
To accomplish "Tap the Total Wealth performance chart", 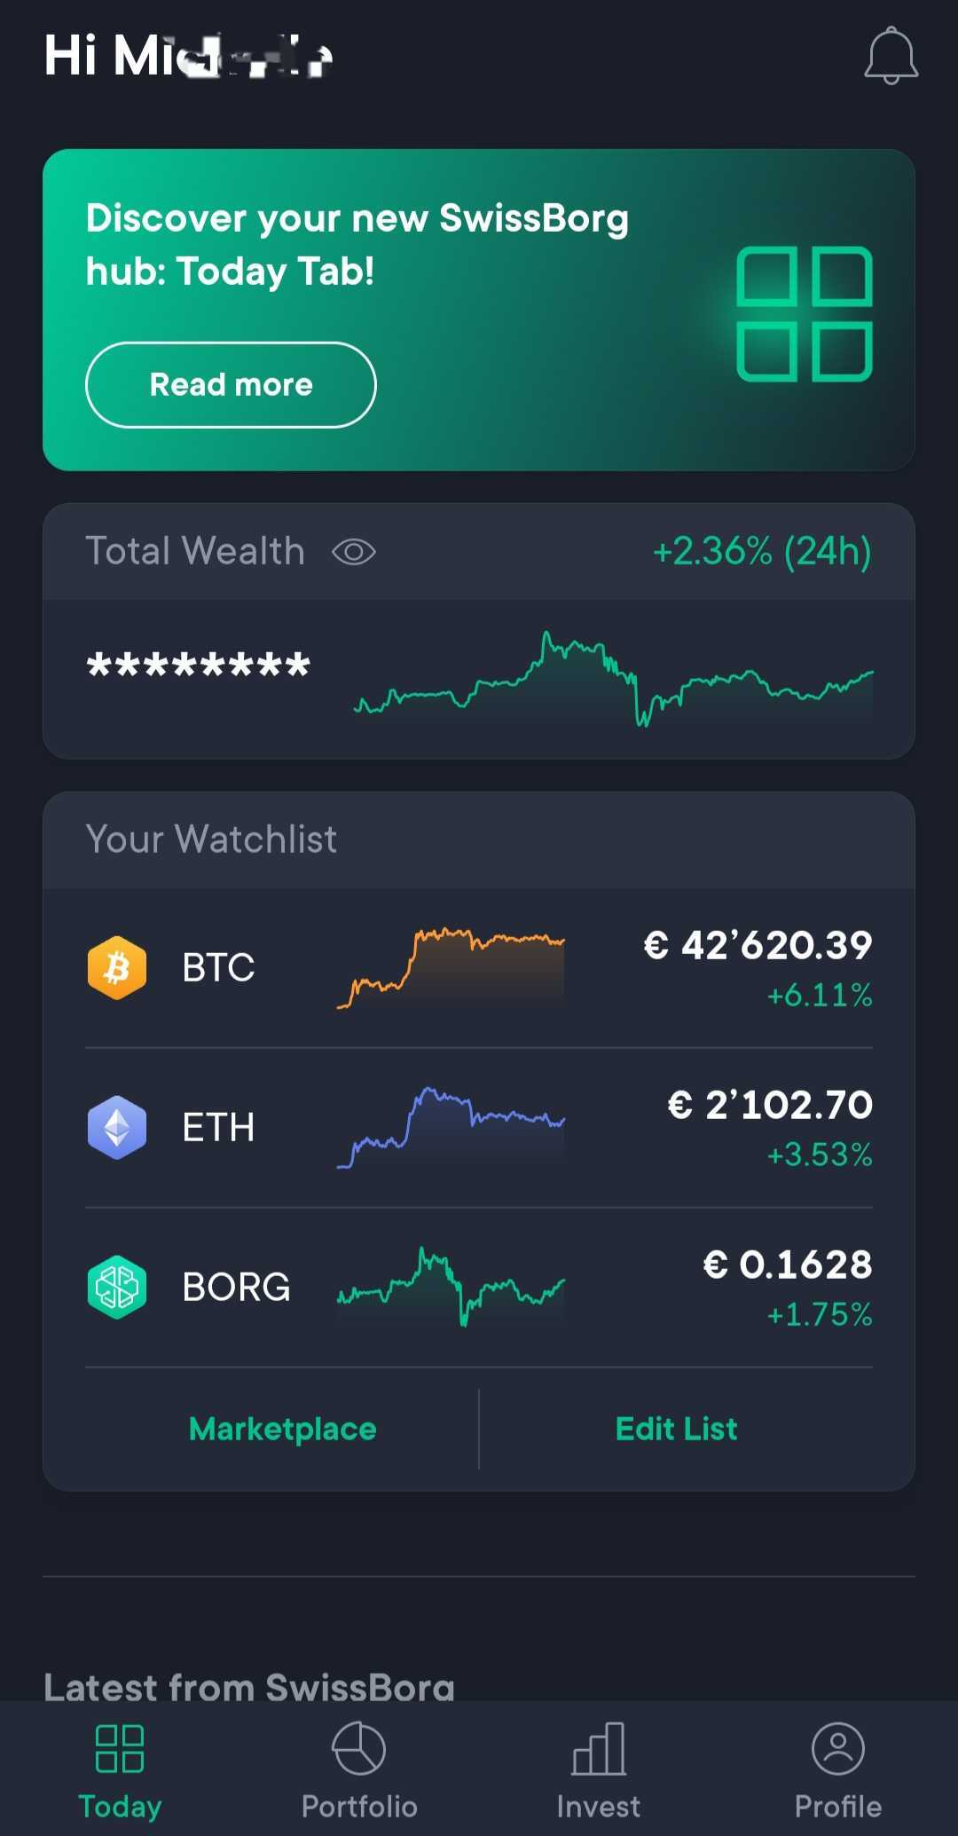I will tap(614, 679).
